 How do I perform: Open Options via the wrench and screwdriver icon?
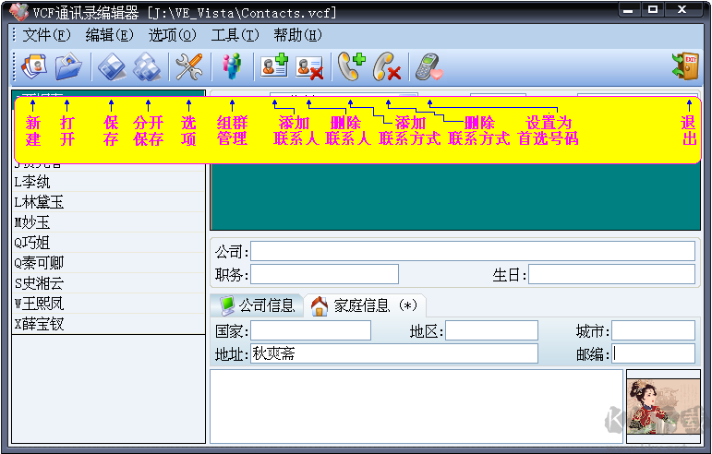(189, 66)
